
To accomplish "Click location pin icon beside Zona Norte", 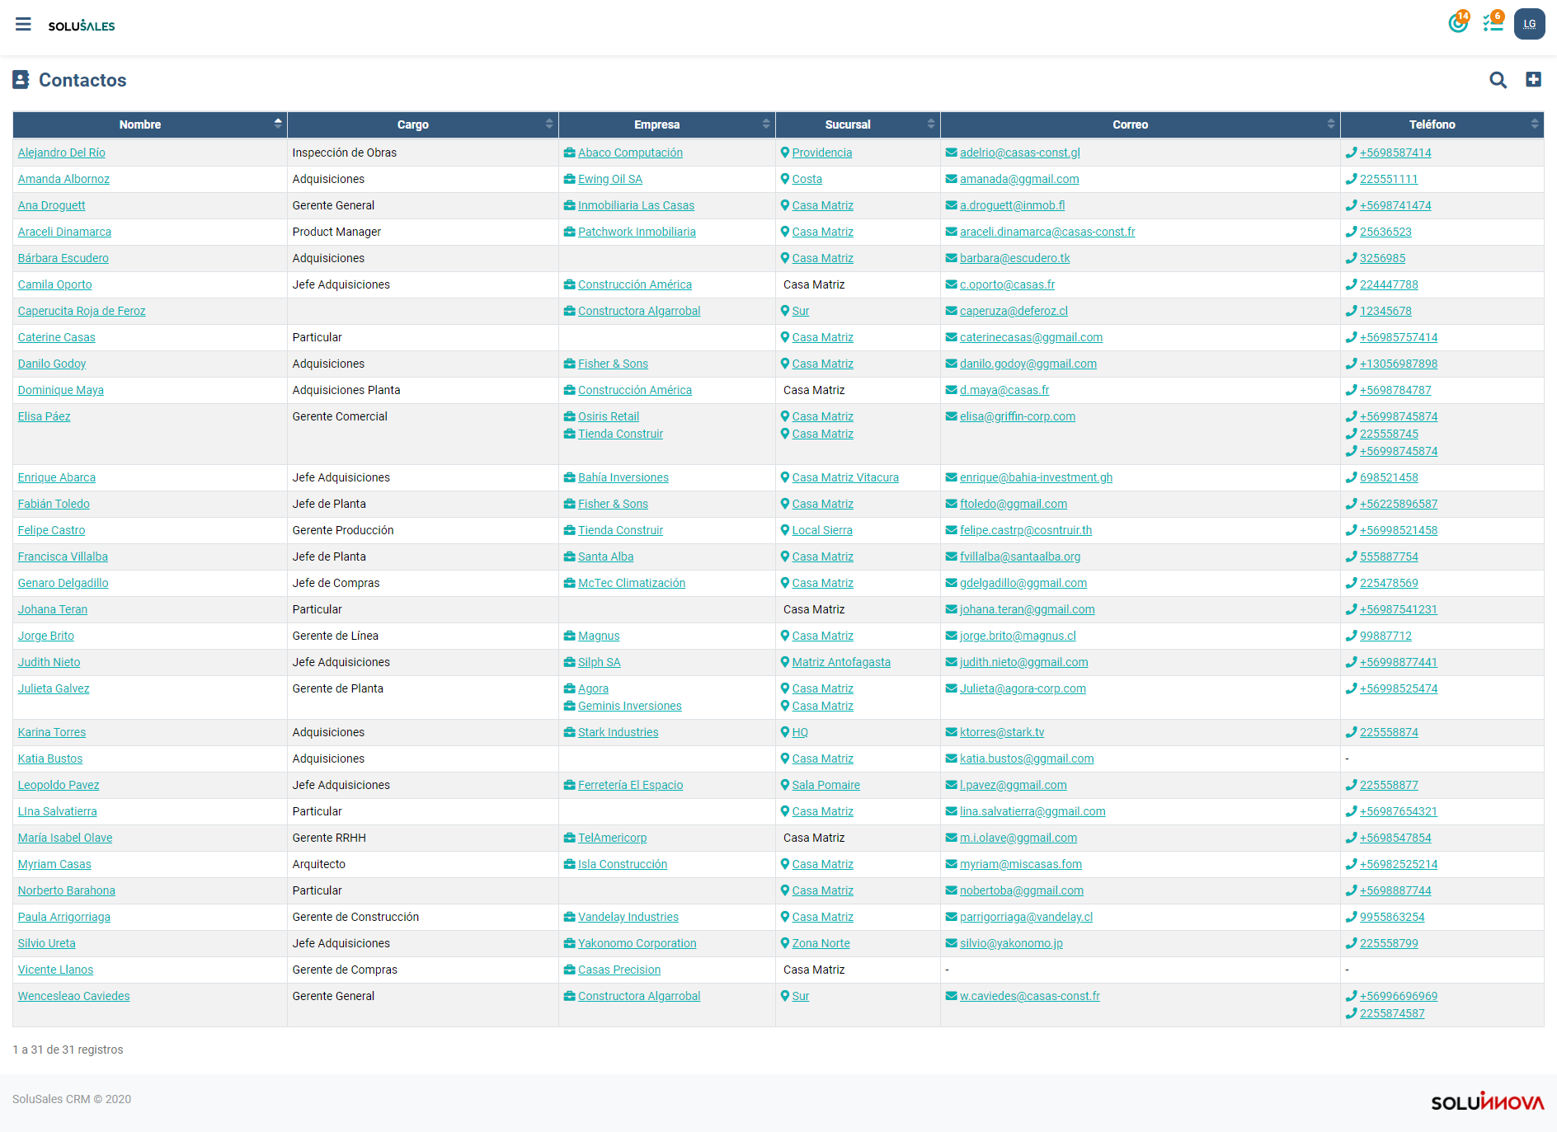I will point(785,943).
